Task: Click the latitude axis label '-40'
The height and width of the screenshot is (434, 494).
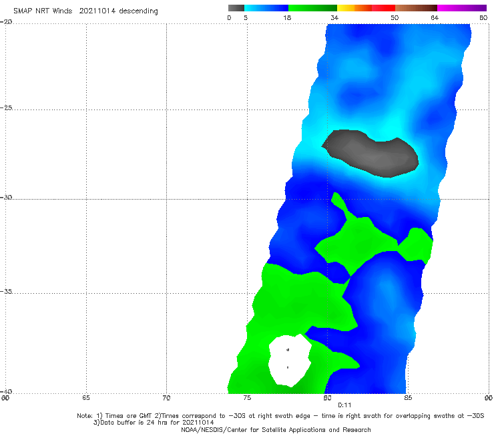Action: tap(6, 391)
